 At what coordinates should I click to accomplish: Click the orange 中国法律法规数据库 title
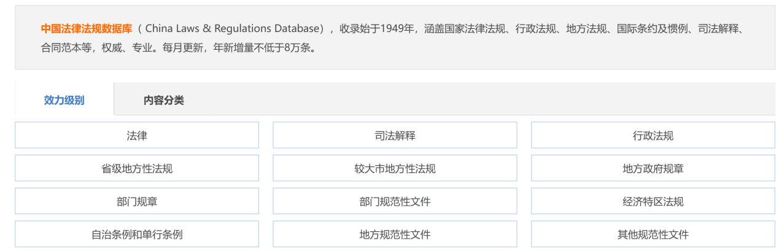(87, 29)
